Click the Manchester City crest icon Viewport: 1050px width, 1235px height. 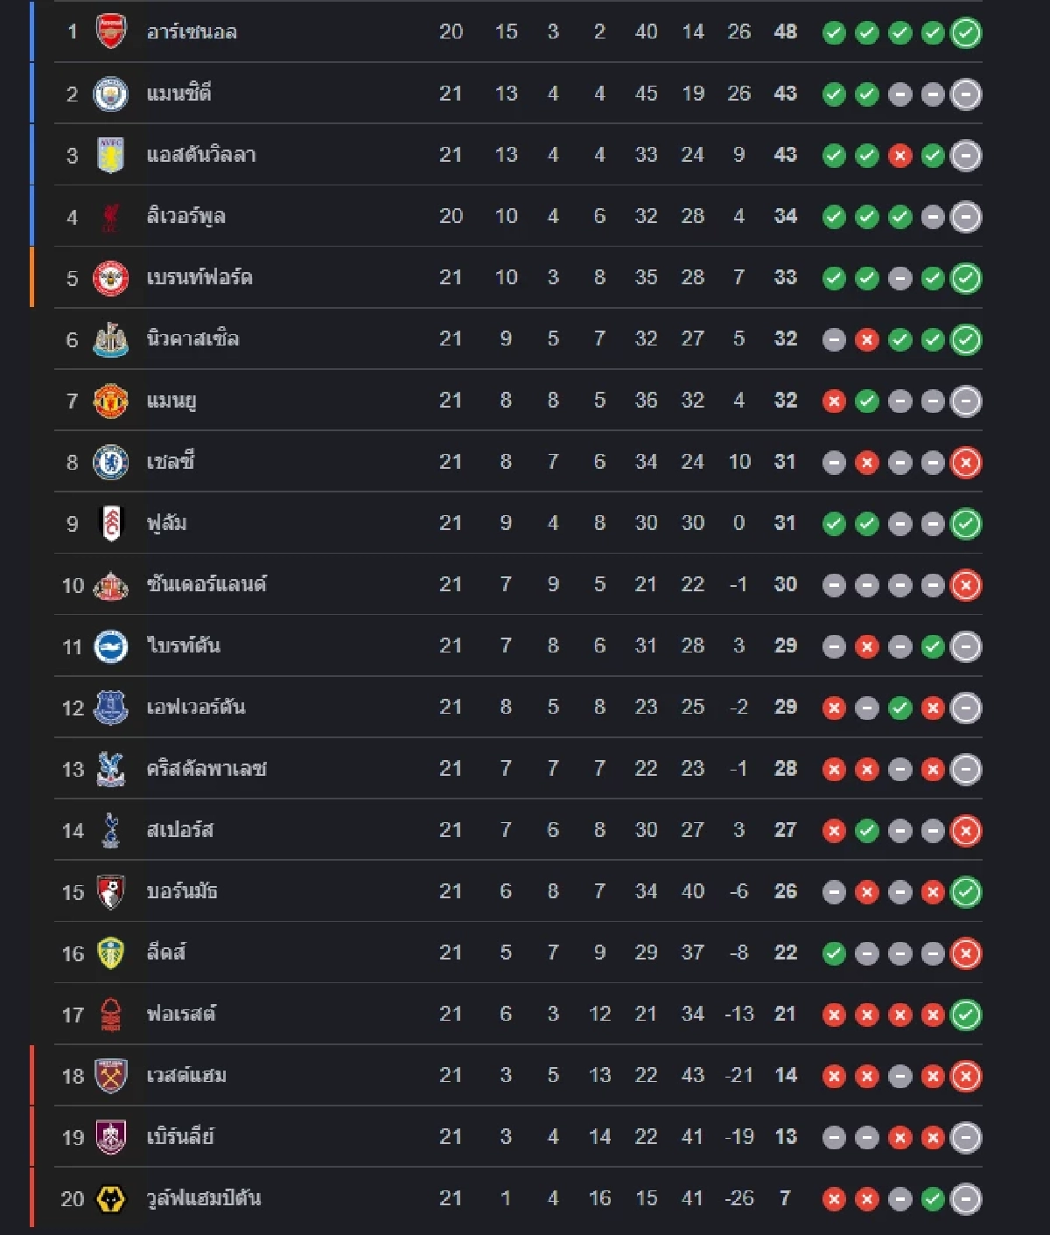point(110,94)
